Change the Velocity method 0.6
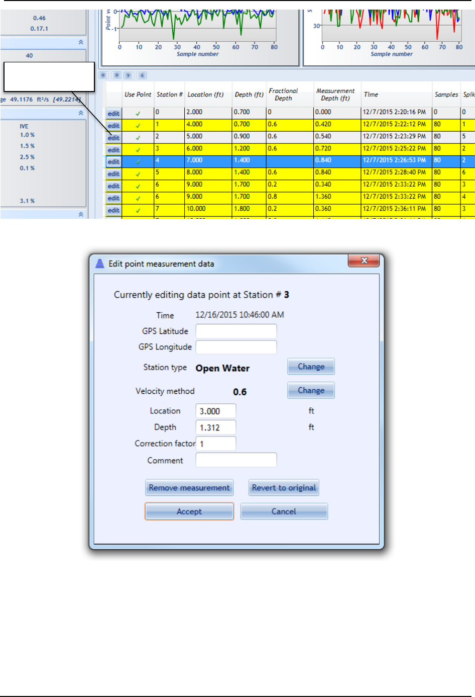This screenshot has width=475, height=697. (311, 390)
